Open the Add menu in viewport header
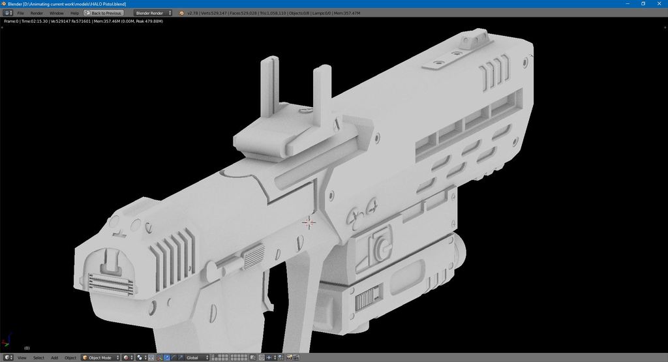This screenshot has width=668, height=362. pos(55,357)
